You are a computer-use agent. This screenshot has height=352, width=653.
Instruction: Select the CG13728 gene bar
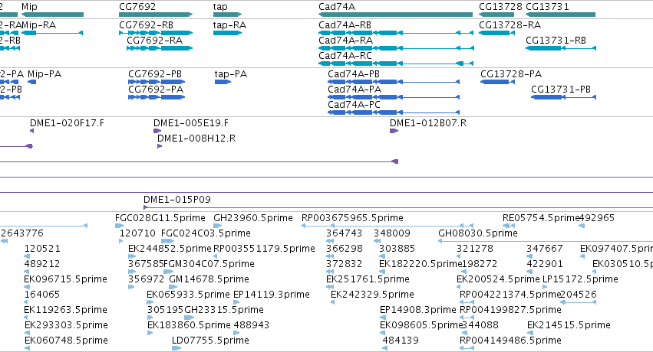pyautogui.click(x=496, y=15)
